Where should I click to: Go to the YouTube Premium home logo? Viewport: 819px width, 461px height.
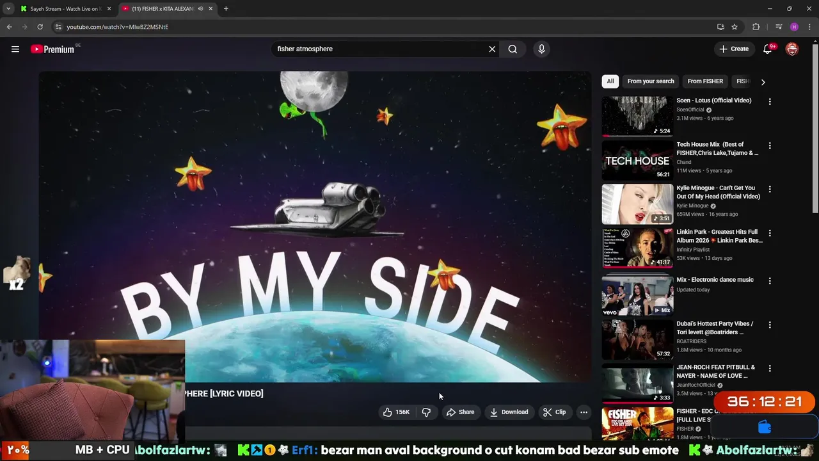pyautogui.click(x=52, y=49)
